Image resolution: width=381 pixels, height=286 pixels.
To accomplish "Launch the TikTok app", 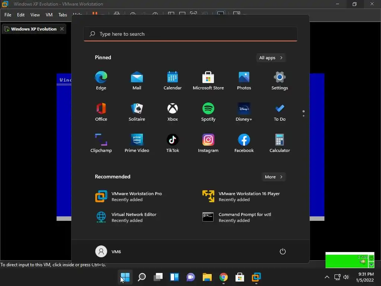I will (173, 143).
